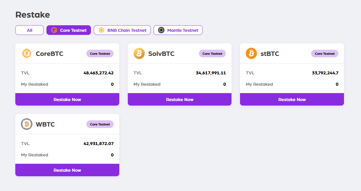Click the CoreBTC hexagon token icon
The height and width of the screenshot is (191, 361).
[x=27, y=53]
